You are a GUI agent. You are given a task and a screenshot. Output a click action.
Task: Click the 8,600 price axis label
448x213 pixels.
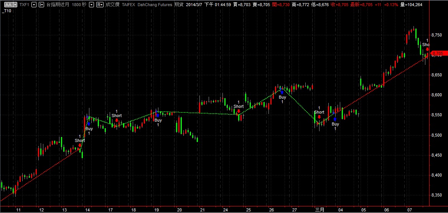tap(437, 95)
